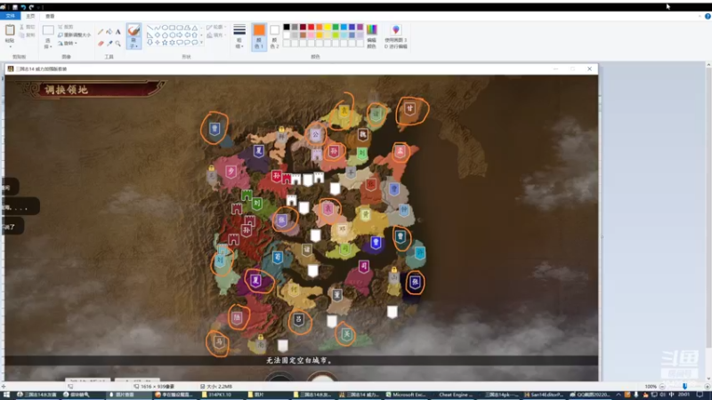The width and height of the screenshot is (712, 400).
Task: Select the Fill with color bucket tool
Action: pyautogui.click(x=109, y=32)
